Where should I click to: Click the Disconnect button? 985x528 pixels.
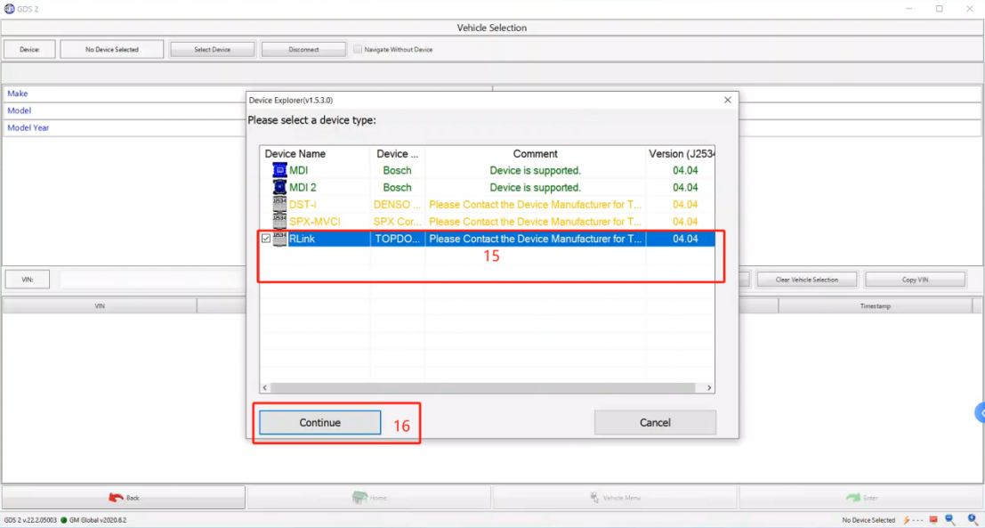point(303,50)
